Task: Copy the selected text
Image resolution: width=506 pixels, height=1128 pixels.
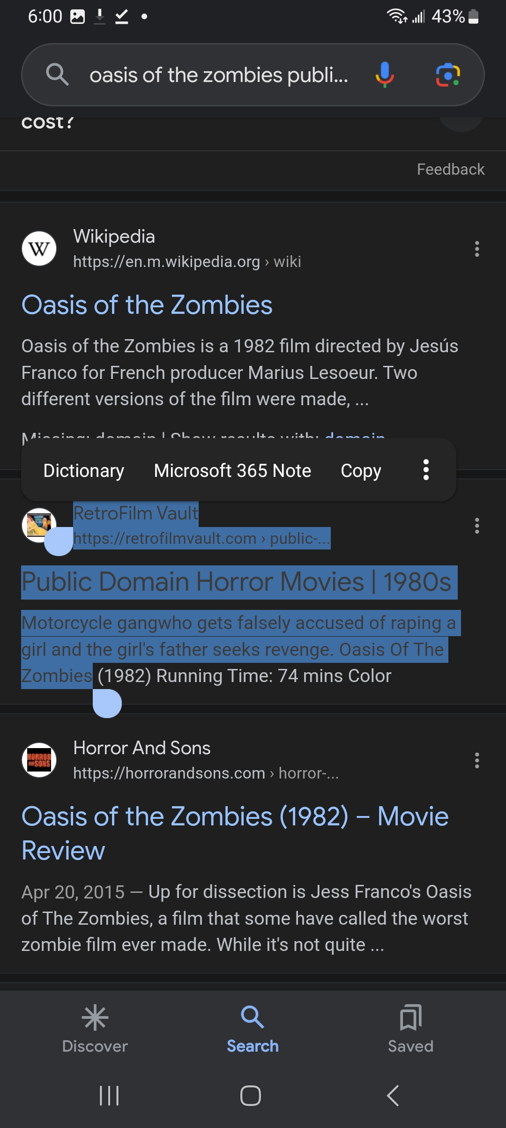Action: [x=361, y=470]
